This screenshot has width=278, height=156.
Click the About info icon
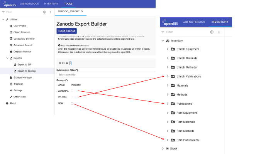pyautogui.click(x=7, y=103)
